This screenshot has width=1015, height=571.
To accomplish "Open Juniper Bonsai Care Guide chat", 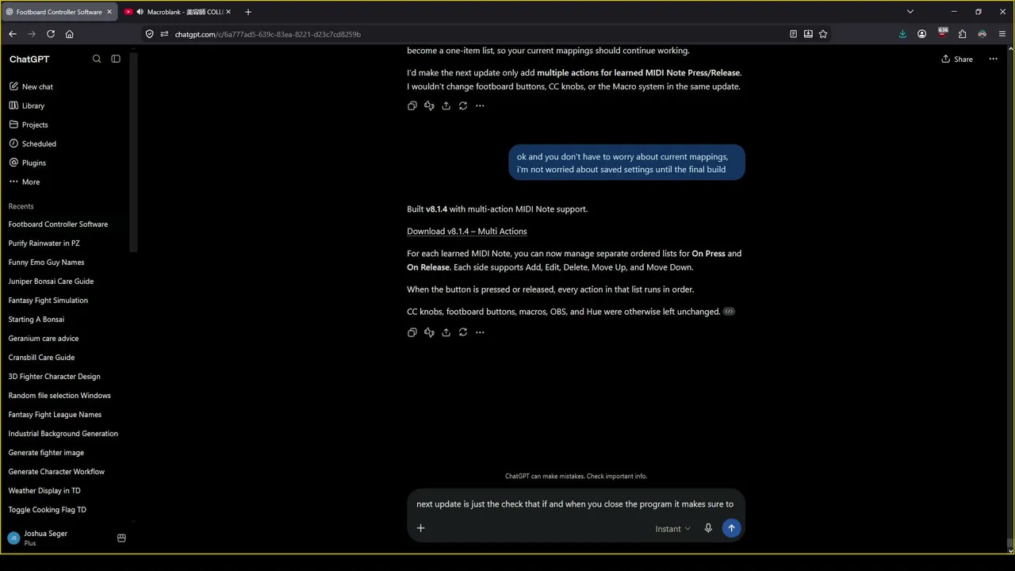I will pos(51,282).
